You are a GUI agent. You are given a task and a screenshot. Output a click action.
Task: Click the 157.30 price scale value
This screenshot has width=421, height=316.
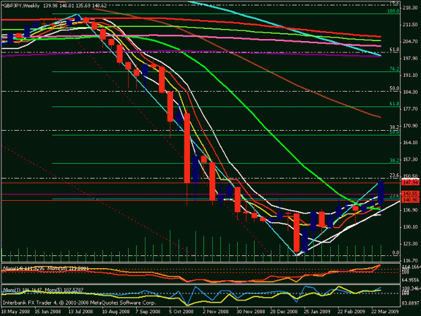410,160
